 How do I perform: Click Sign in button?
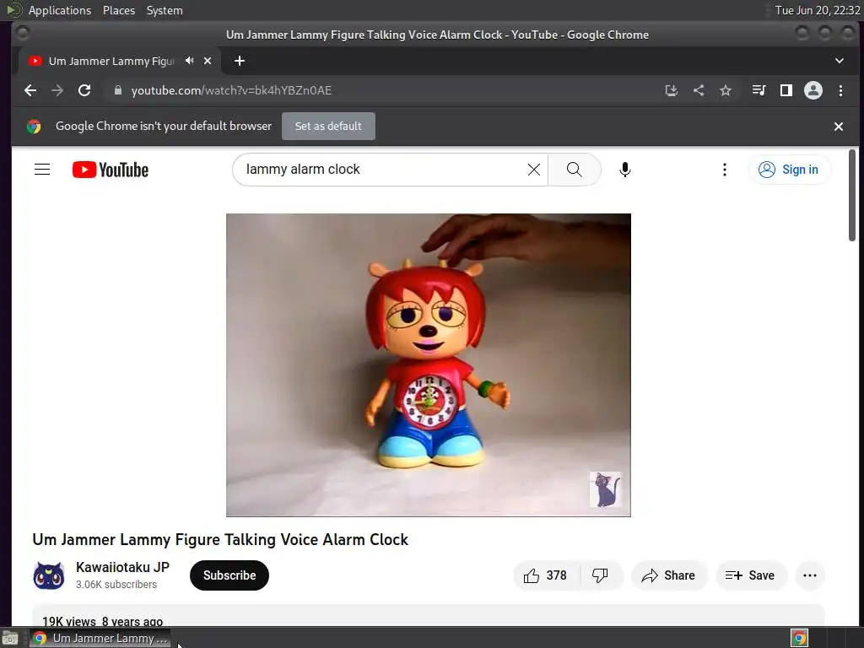tap(790, 169)
